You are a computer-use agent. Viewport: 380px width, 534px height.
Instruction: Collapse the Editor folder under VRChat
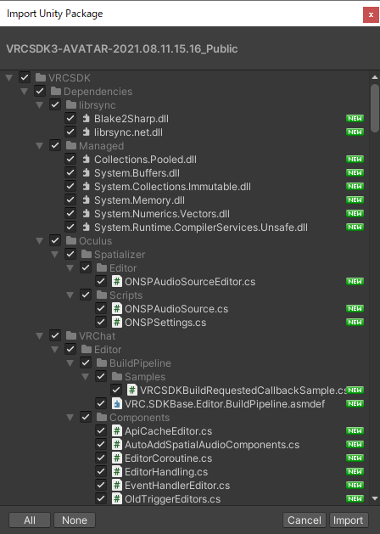pos(55,350)
